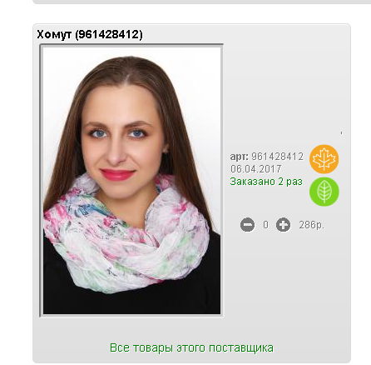Open the Хомут (961428412) product title

tap(90, 35)
